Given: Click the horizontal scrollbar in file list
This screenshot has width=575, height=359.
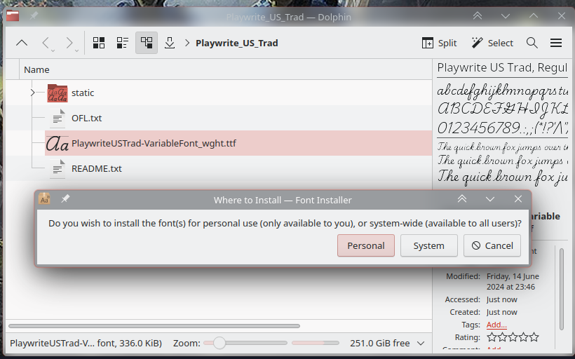Looking at the screenshot, I should pyautogui.click(x=154, y=325).
